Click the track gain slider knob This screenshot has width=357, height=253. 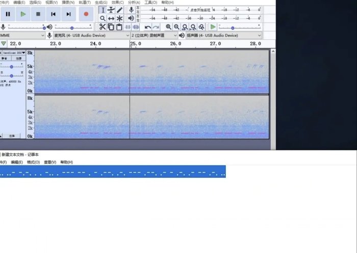pyautogui.click(x=12, y=66)
